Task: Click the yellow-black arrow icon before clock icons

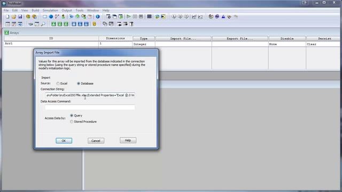Action: click(164, 17)
